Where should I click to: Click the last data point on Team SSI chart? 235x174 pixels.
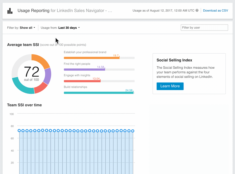pos(133,131)
